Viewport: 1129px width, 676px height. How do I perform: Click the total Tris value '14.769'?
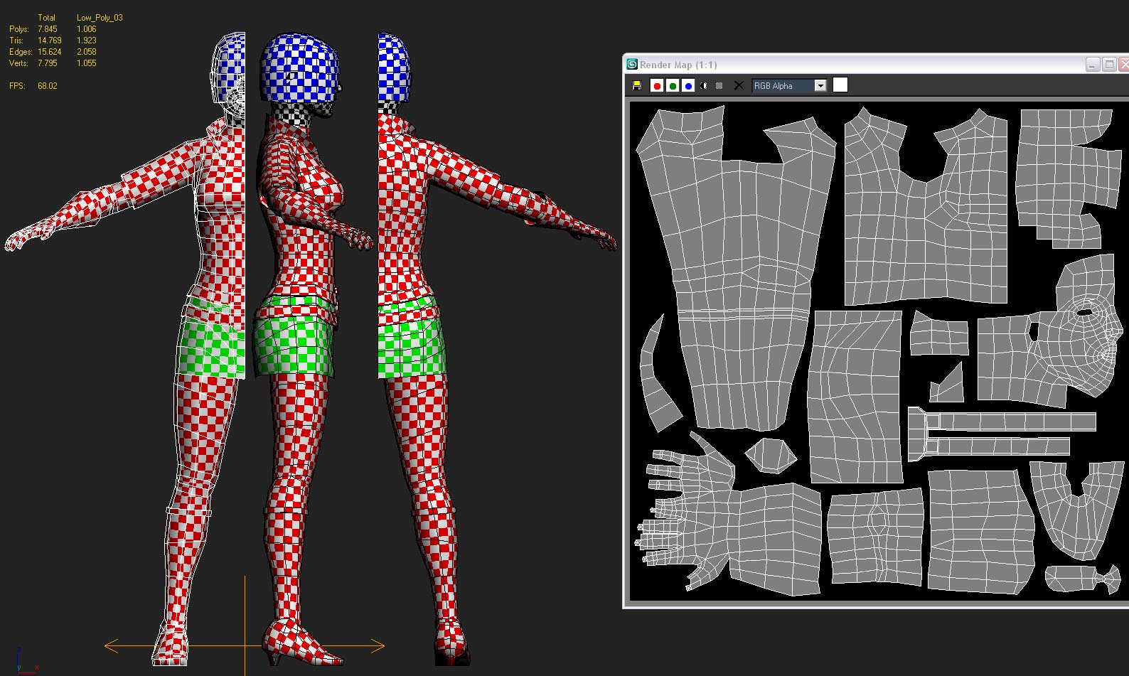click(x=50, y=41)
